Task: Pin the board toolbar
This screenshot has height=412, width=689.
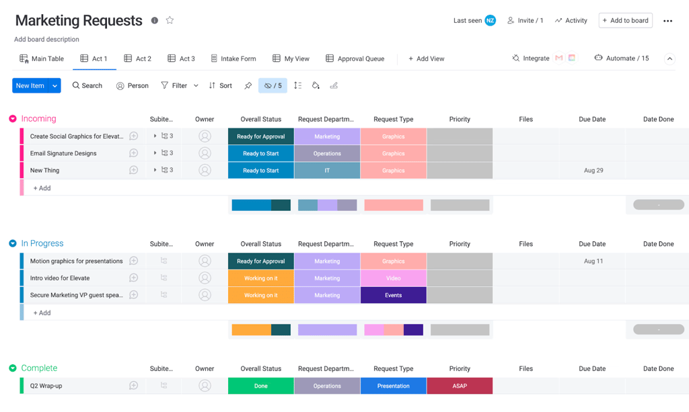Action: pyautogui.click(x=248, y=85)
